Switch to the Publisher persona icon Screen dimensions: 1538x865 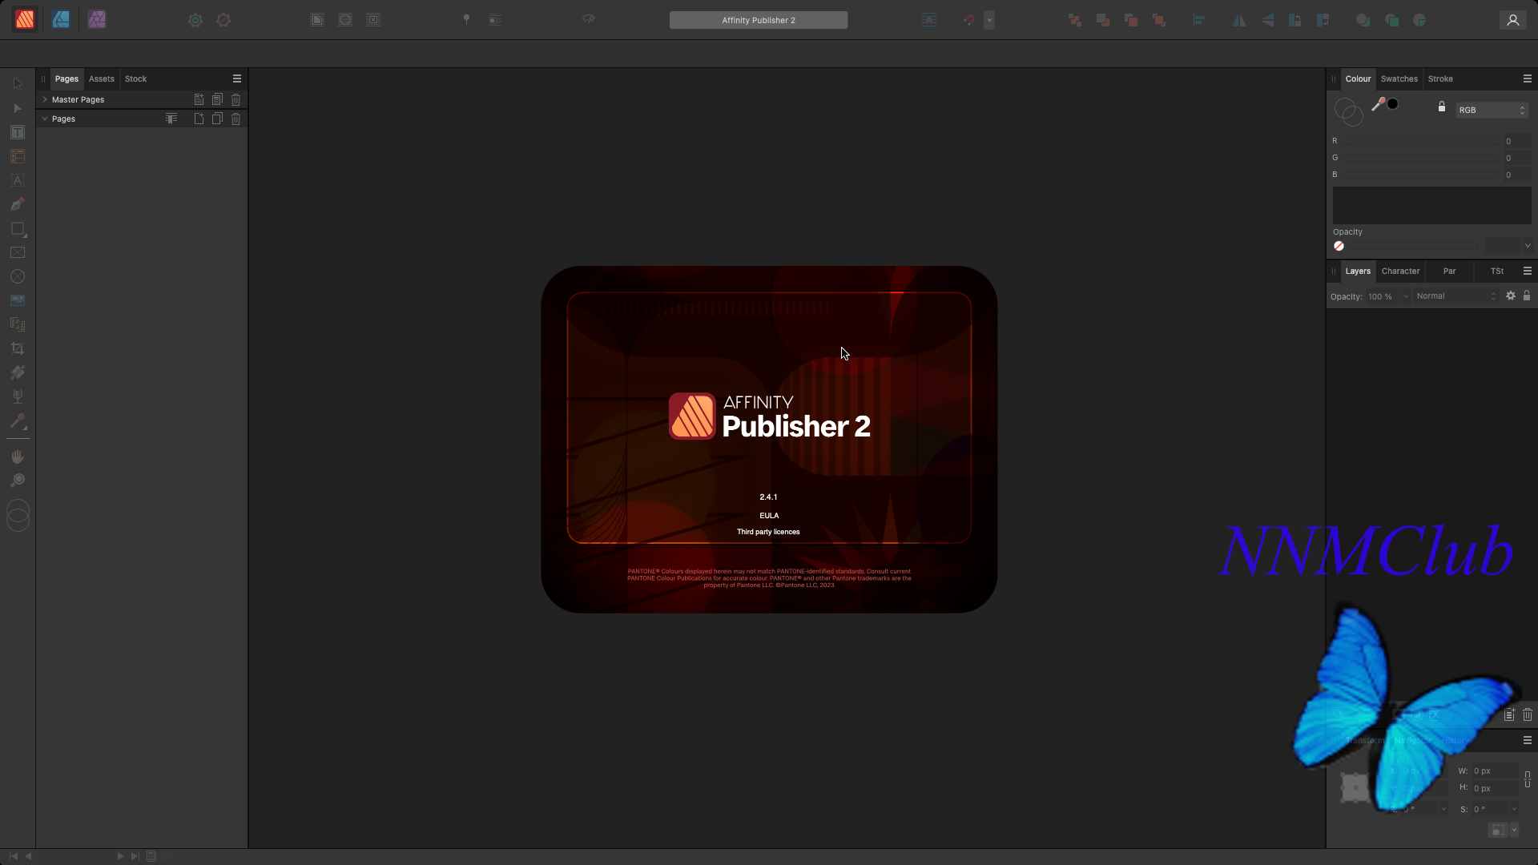point(25,19)
